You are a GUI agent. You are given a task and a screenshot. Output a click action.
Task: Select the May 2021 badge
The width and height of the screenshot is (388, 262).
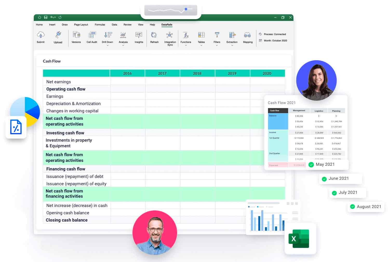[x=327, y=164]
